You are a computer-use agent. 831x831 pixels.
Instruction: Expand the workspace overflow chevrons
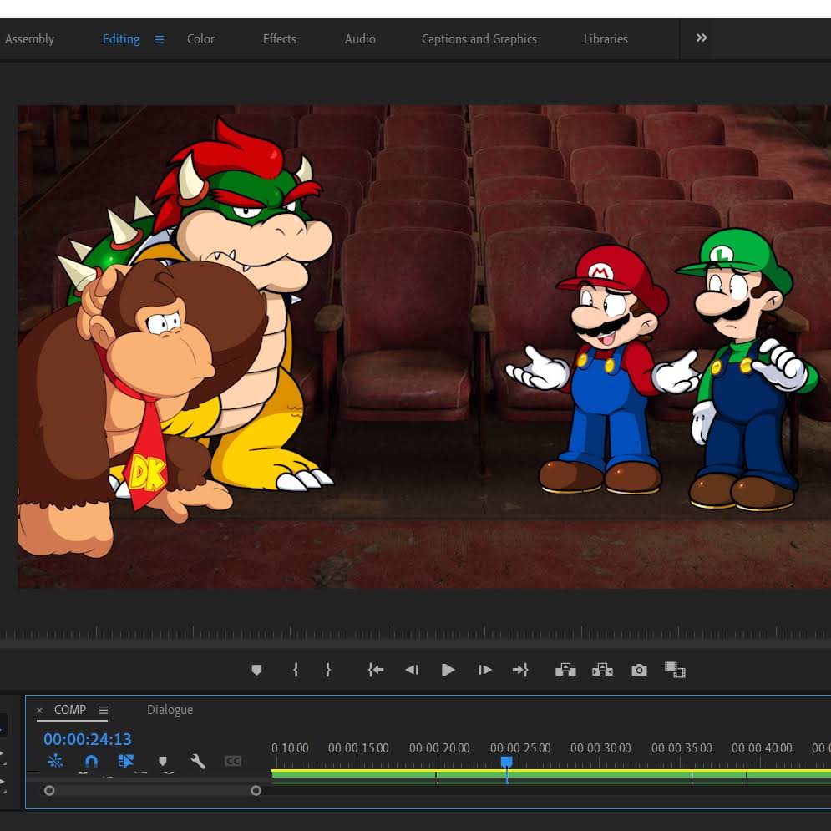tap(702, 38)
